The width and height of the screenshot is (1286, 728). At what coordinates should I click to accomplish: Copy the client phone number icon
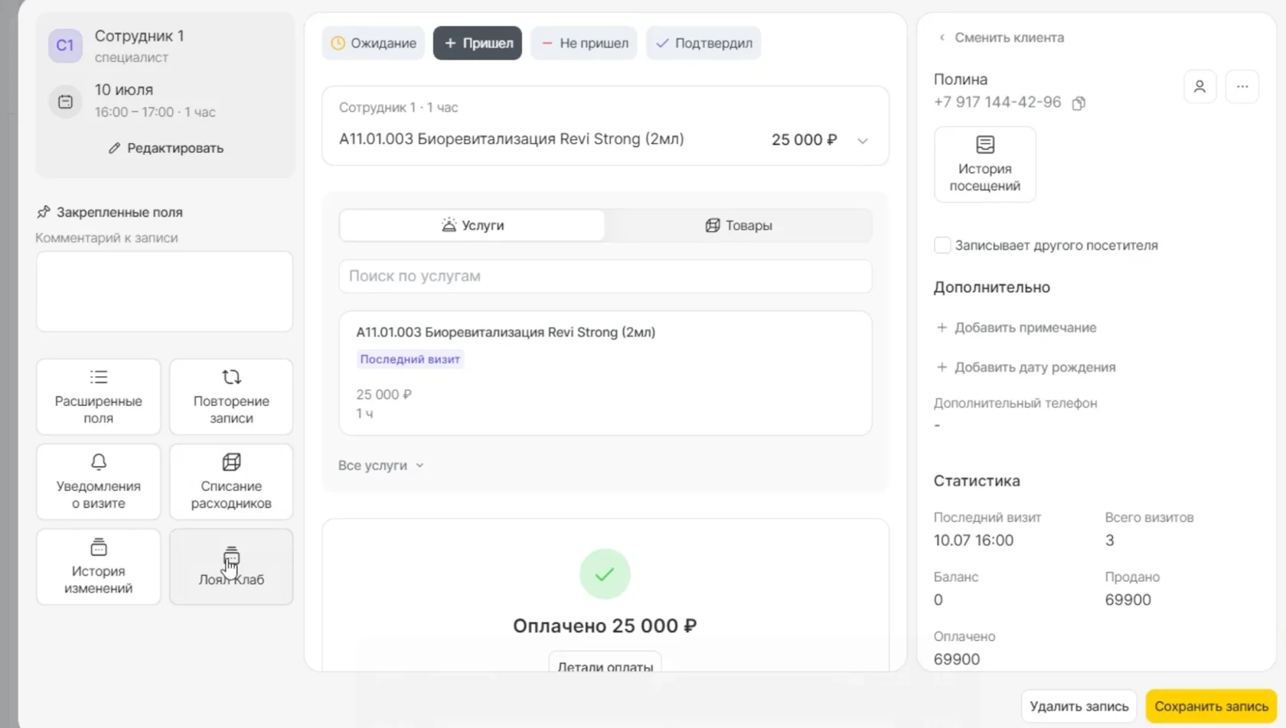coord(1079,103)
